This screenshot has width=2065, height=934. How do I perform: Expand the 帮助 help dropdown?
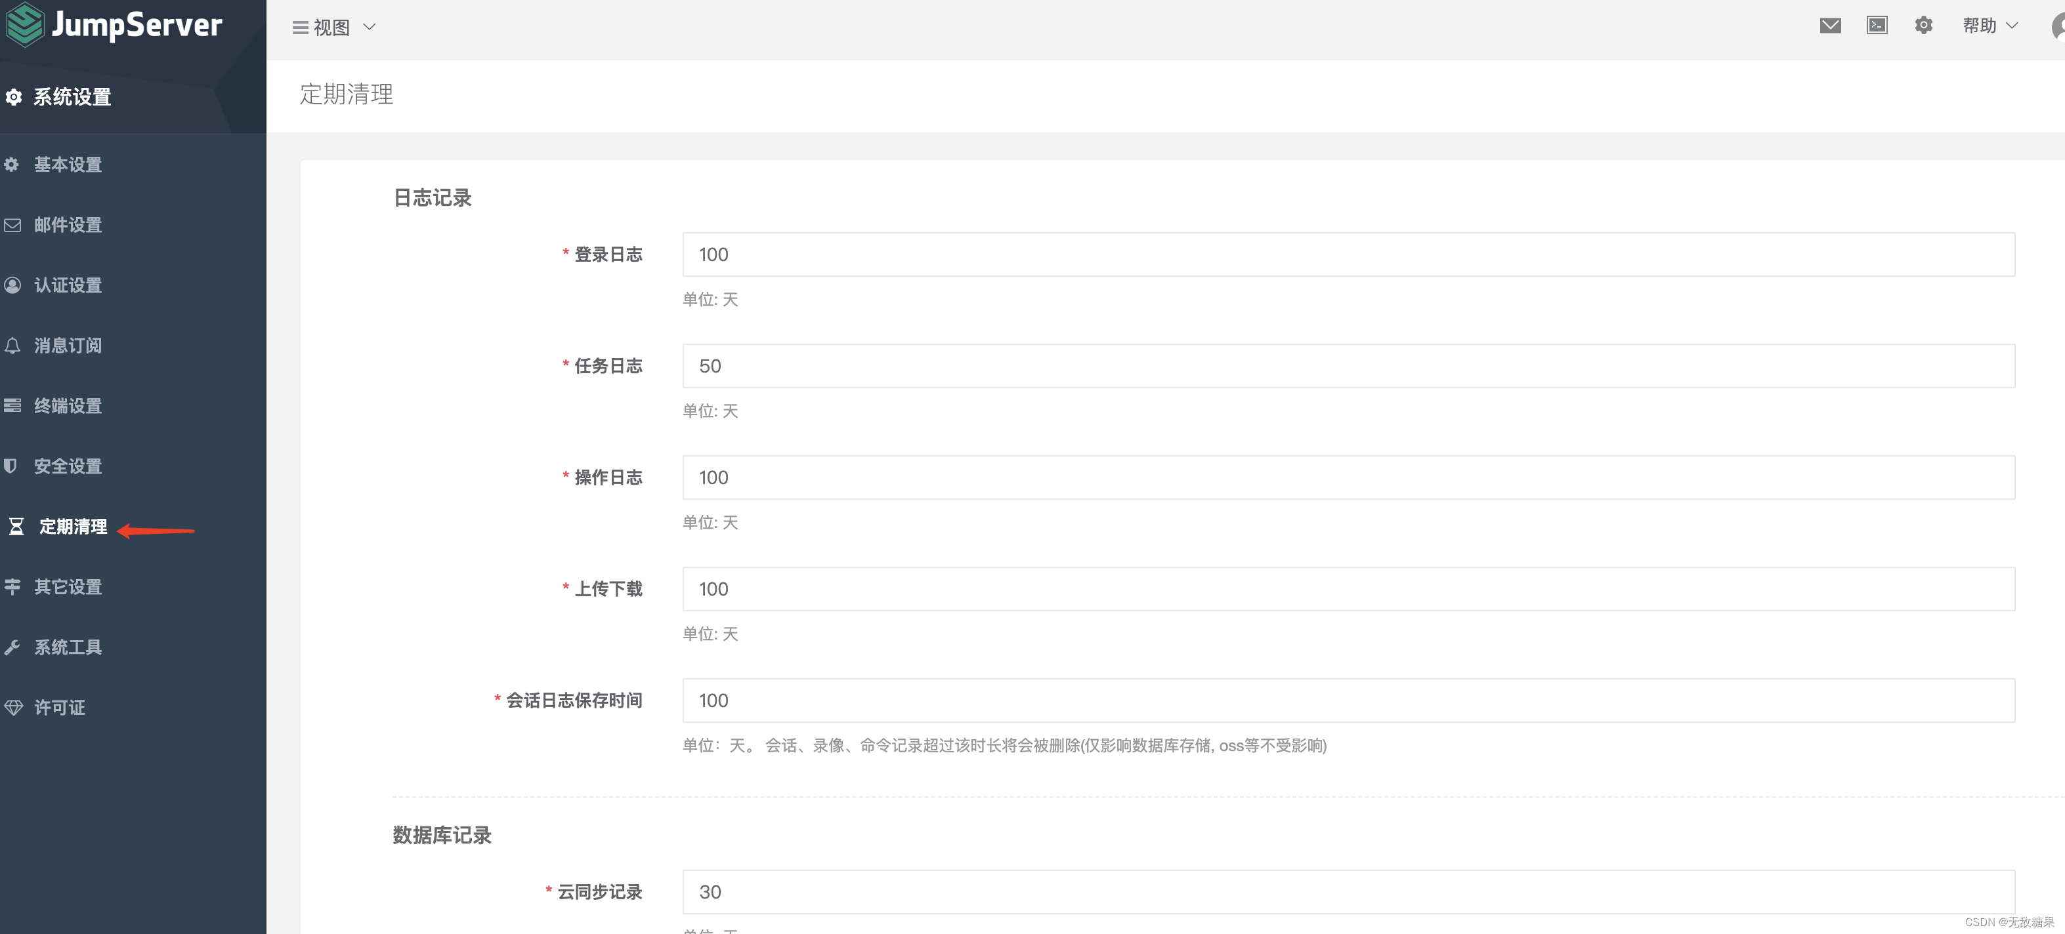pyautogui.click(x=1990, y=26)
